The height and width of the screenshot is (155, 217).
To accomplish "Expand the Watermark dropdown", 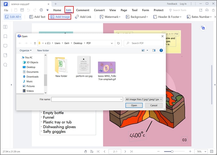I will tap(110, 17).
